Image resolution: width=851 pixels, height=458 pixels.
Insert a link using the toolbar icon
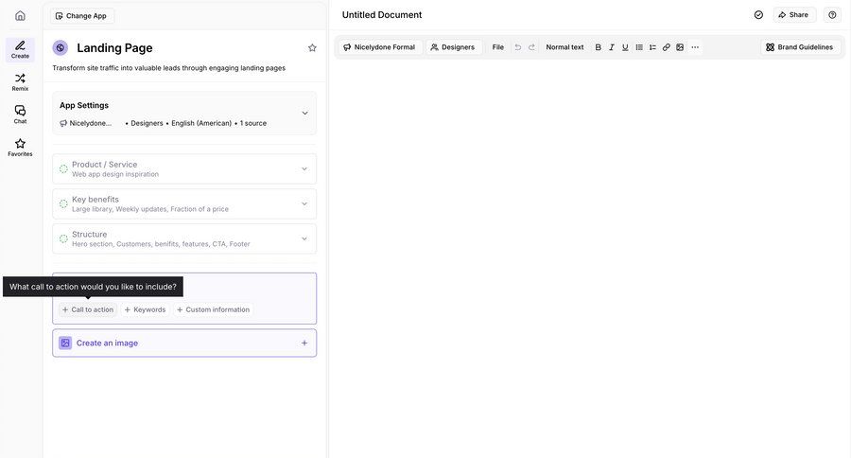click(x=666, y=47)
